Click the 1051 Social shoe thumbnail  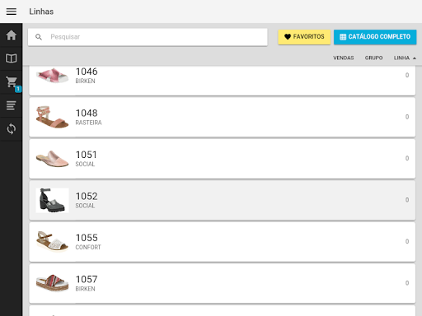(x=52, y=159)
